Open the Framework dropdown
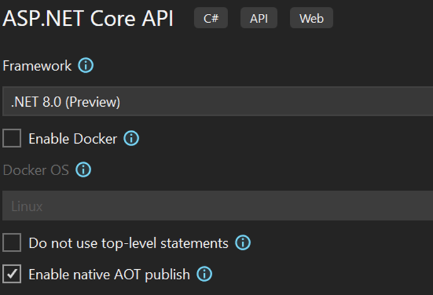This screenshot has width=433, height=295. (217, 101)
